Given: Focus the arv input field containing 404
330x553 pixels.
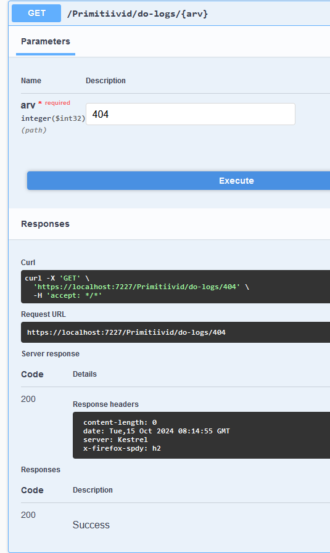Looking at the screenshot, I should tap(191, 114).
